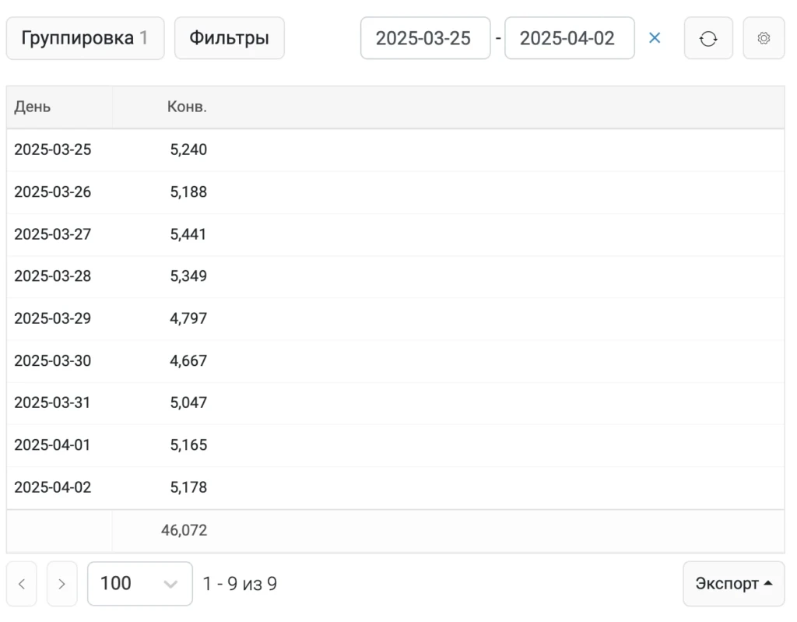This screenshot has width=797, height=622.
Task: Click the 5,441 conversions value
Action: coord(188,234)
